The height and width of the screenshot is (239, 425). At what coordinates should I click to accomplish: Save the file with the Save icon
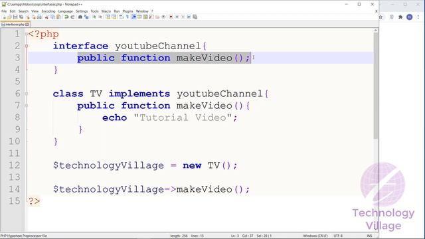[15, 17]
